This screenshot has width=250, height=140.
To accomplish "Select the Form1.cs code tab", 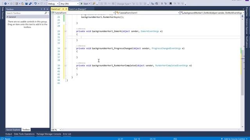I will click(x=56, y=9).
